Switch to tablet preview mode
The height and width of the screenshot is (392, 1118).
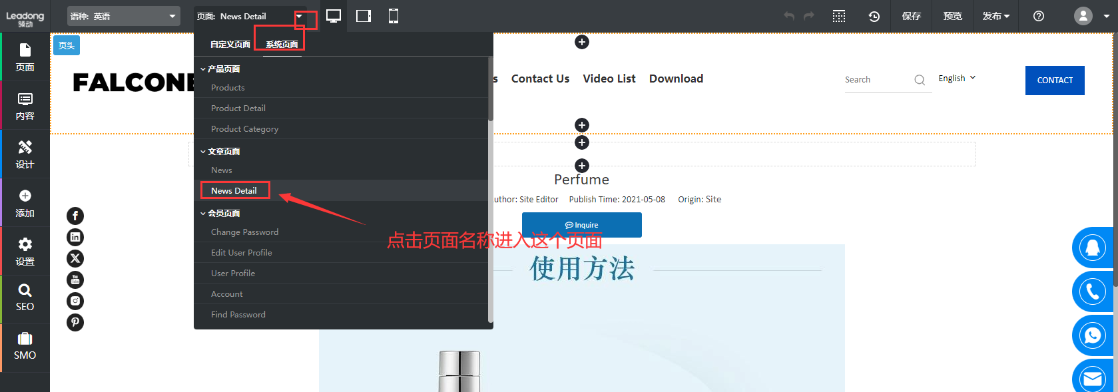[x=364, y=16]
